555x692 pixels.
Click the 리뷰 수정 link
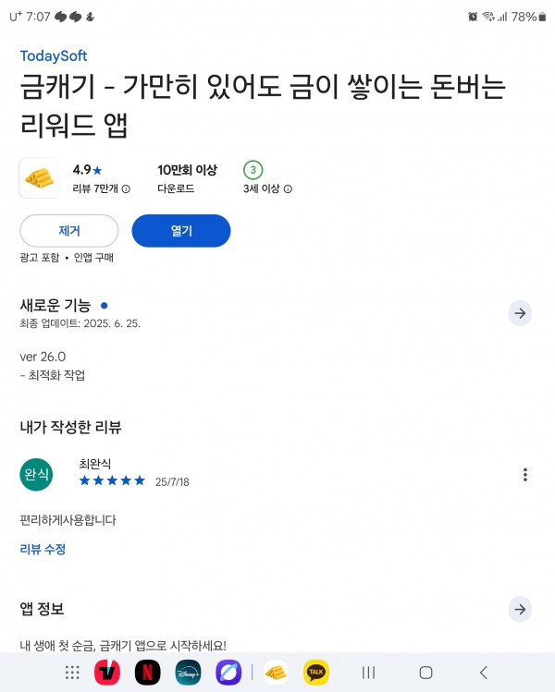point(43,549)
